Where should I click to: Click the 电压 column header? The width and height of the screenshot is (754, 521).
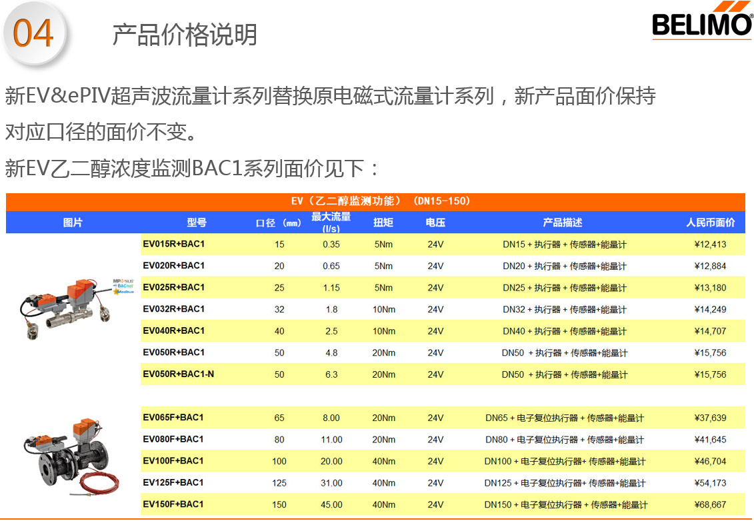[x=435, y=223]
